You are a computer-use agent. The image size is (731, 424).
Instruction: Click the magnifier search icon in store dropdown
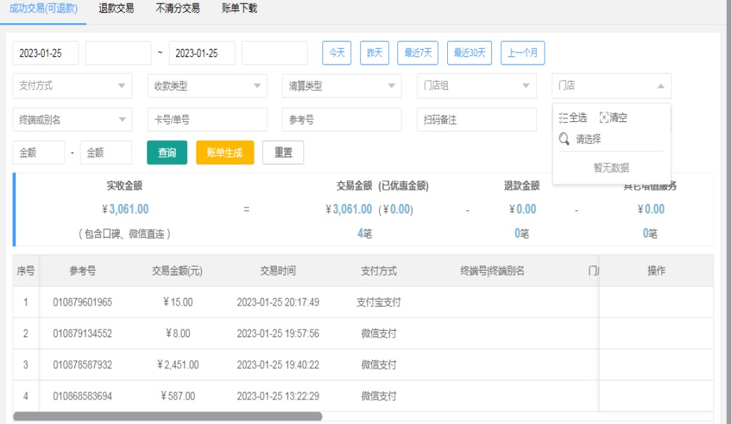(x=564, y=139)
